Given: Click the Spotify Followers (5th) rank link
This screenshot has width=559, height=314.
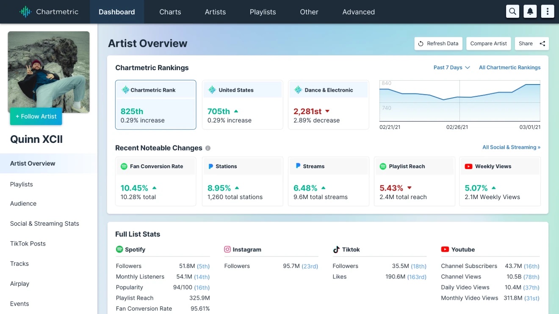Looking at the screenshot, I should point(204,266).
